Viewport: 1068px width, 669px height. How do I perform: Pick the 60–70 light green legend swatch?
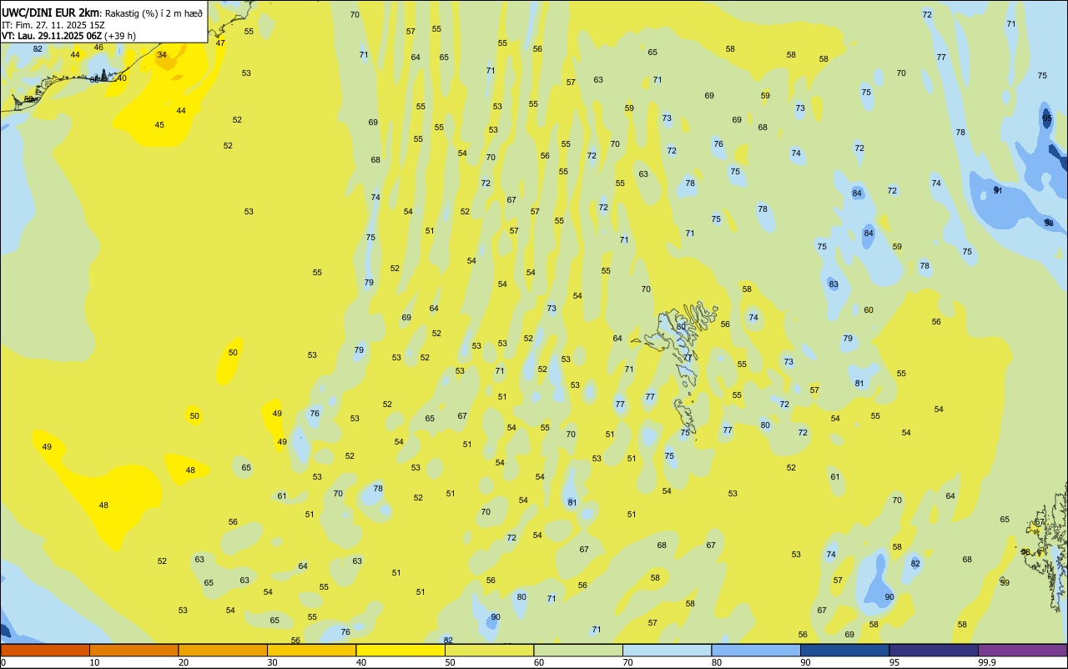point(578,650)
